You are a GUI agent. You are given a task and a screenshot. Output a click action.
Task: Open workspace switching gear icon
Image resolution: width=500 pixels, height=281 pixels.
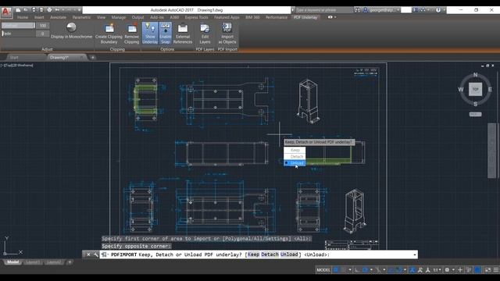[447, 270]
